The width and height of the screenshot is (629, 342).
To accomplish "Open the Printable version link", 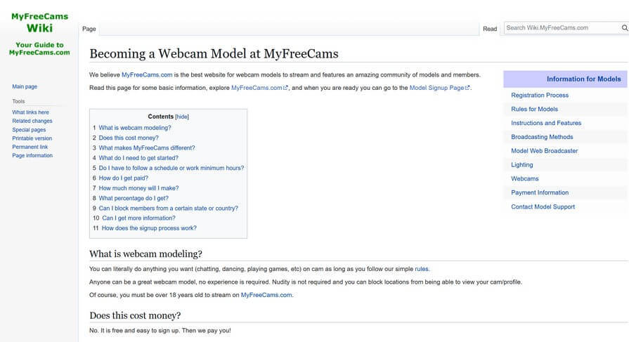I will tap(32, 138).
